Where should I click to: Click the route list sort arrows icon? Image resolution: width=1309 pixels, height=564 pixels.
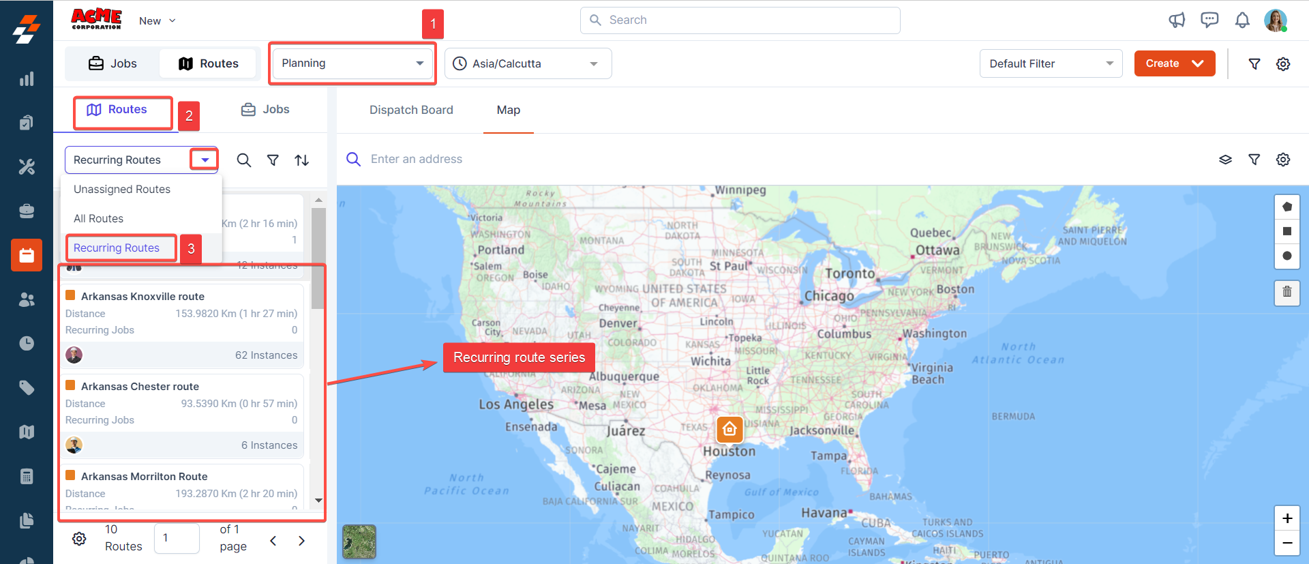pos(302,160)
